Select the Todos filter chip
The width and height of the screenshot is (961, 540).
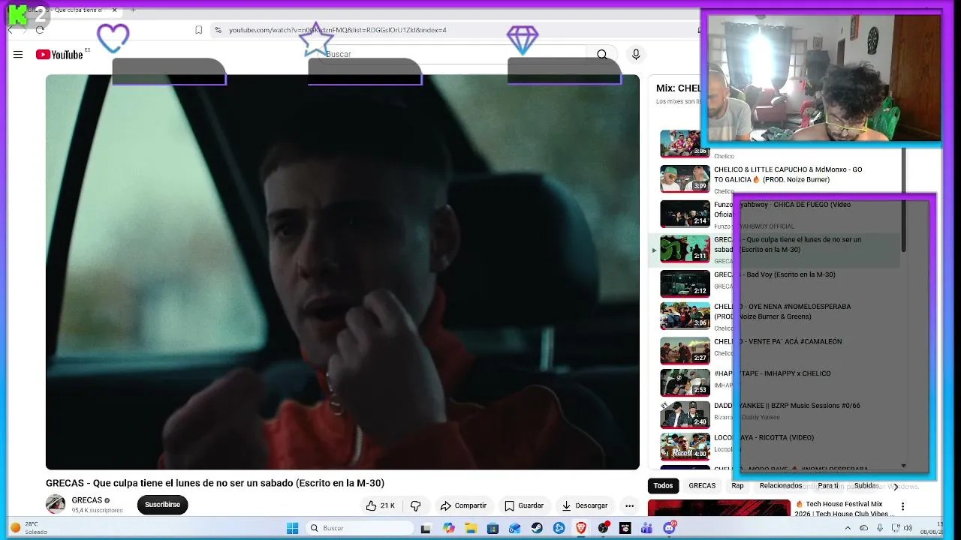[x=663, y=485]
